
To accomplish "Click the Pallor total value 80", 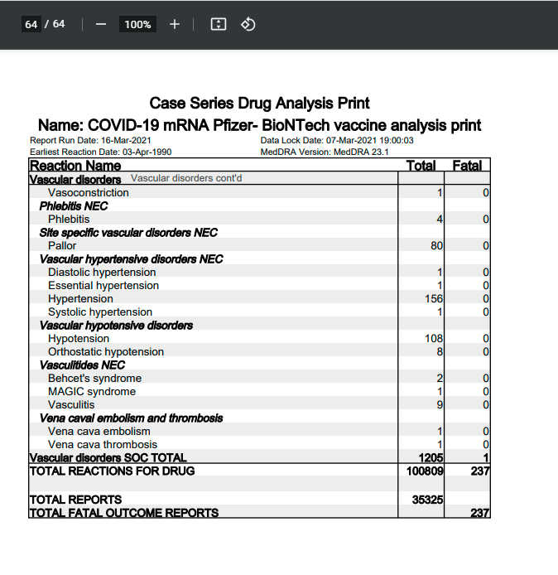I will (x=437, y=246).
